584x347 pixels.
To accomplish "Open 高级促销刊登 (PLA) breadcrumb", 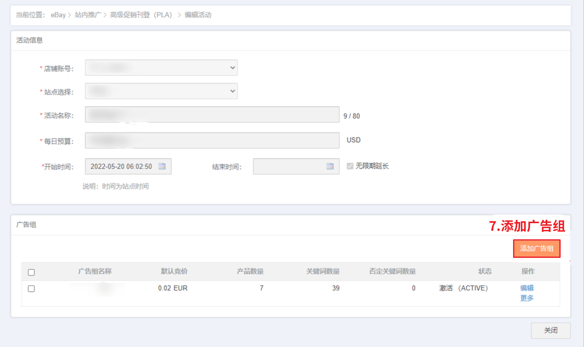I will pos(141,15).
